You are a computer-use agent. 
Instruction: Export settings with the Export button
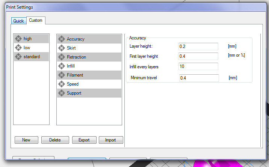point(84,140)
